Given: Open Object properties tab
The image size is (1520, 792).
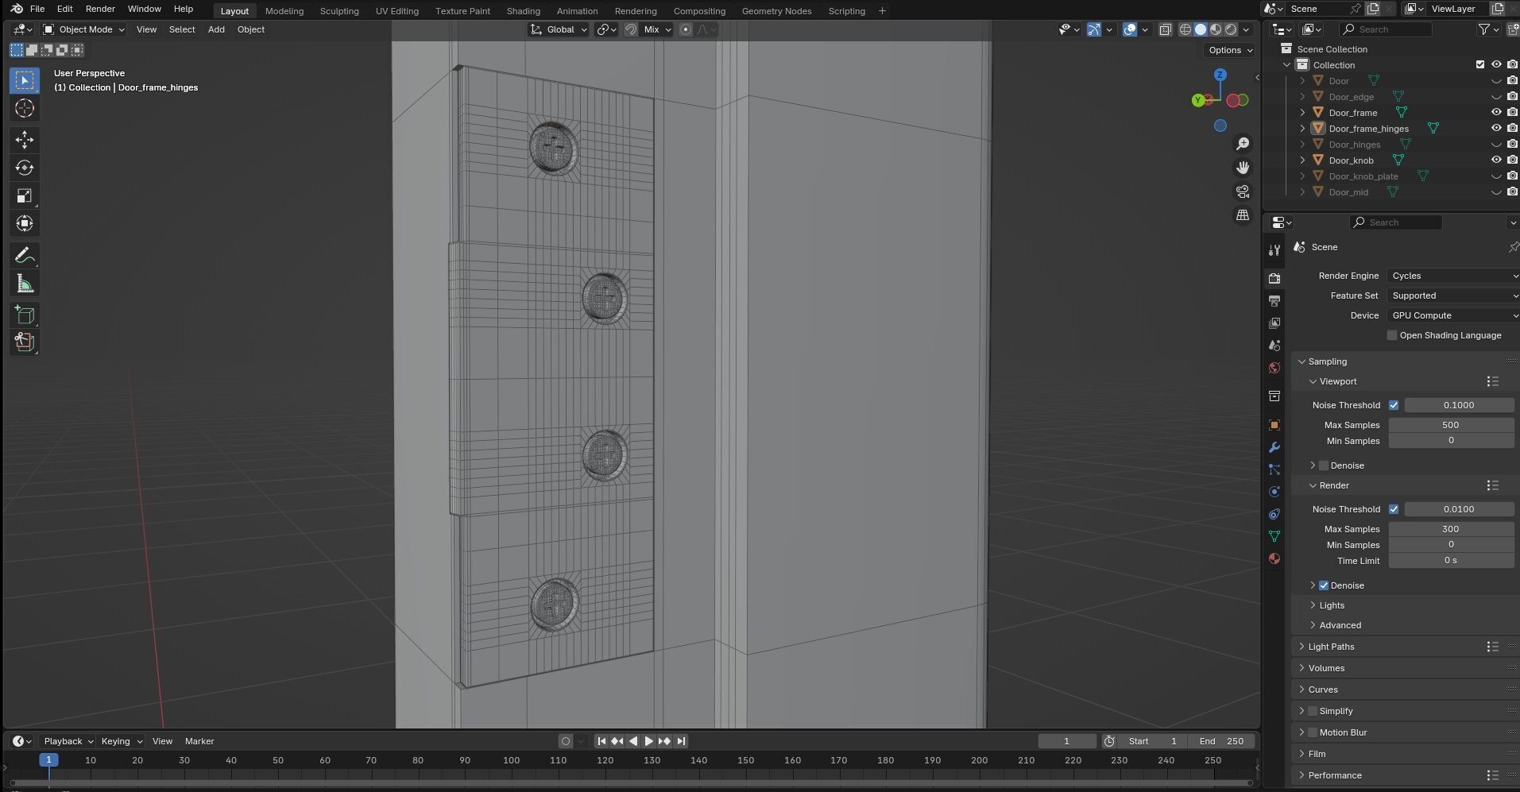Looking at the screenshot, I should coord(1274,425).
